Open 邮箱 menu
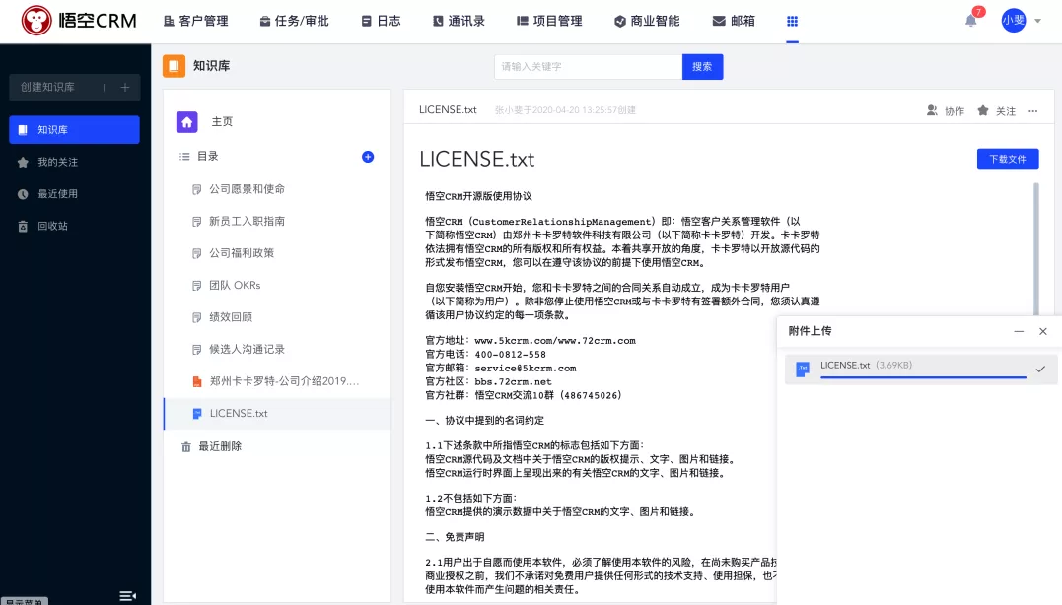Viewport: 1062px width, 605px height. point(734,21)
